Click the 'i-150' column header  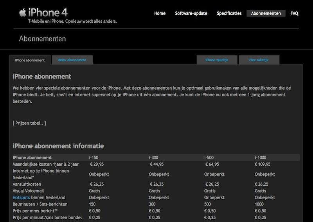click(94, 158)
